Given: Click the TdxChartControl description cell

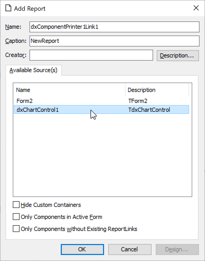Looking at the screenshot, I should coord(149,110).
